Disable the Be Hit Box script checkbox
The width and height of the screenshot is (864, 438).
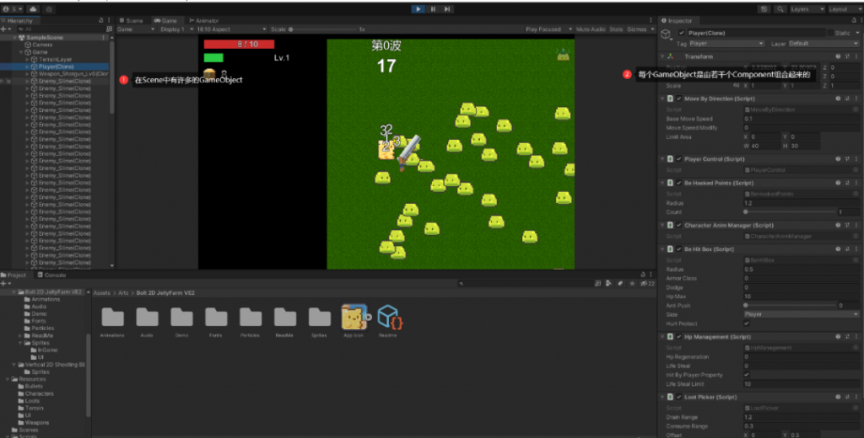click(679, 249)
